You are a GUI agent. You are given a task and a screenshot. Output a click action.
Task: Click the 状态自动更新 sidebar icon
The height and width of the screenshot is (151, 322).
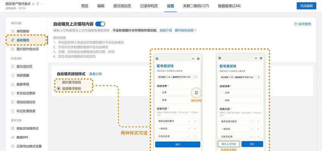pos(12,93)
